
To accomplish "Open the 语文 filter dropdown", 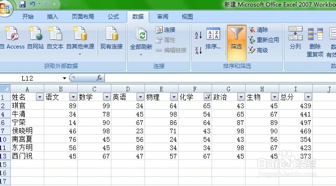I will (73, 97).
